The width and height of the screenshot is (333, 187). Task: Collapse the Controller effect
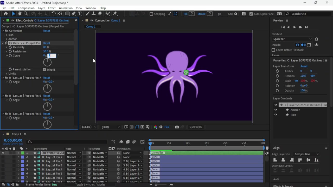[x=3, y=31]
